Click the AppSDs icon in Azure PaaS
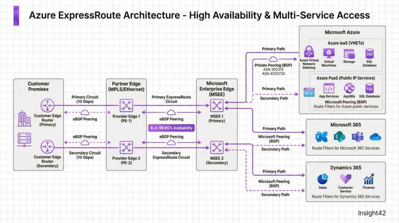The width and height of the screenshot is (399, 223). [x=349, y=88]
